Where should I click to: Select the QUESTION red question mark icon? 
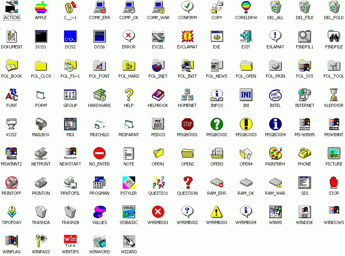click(188, 182)
